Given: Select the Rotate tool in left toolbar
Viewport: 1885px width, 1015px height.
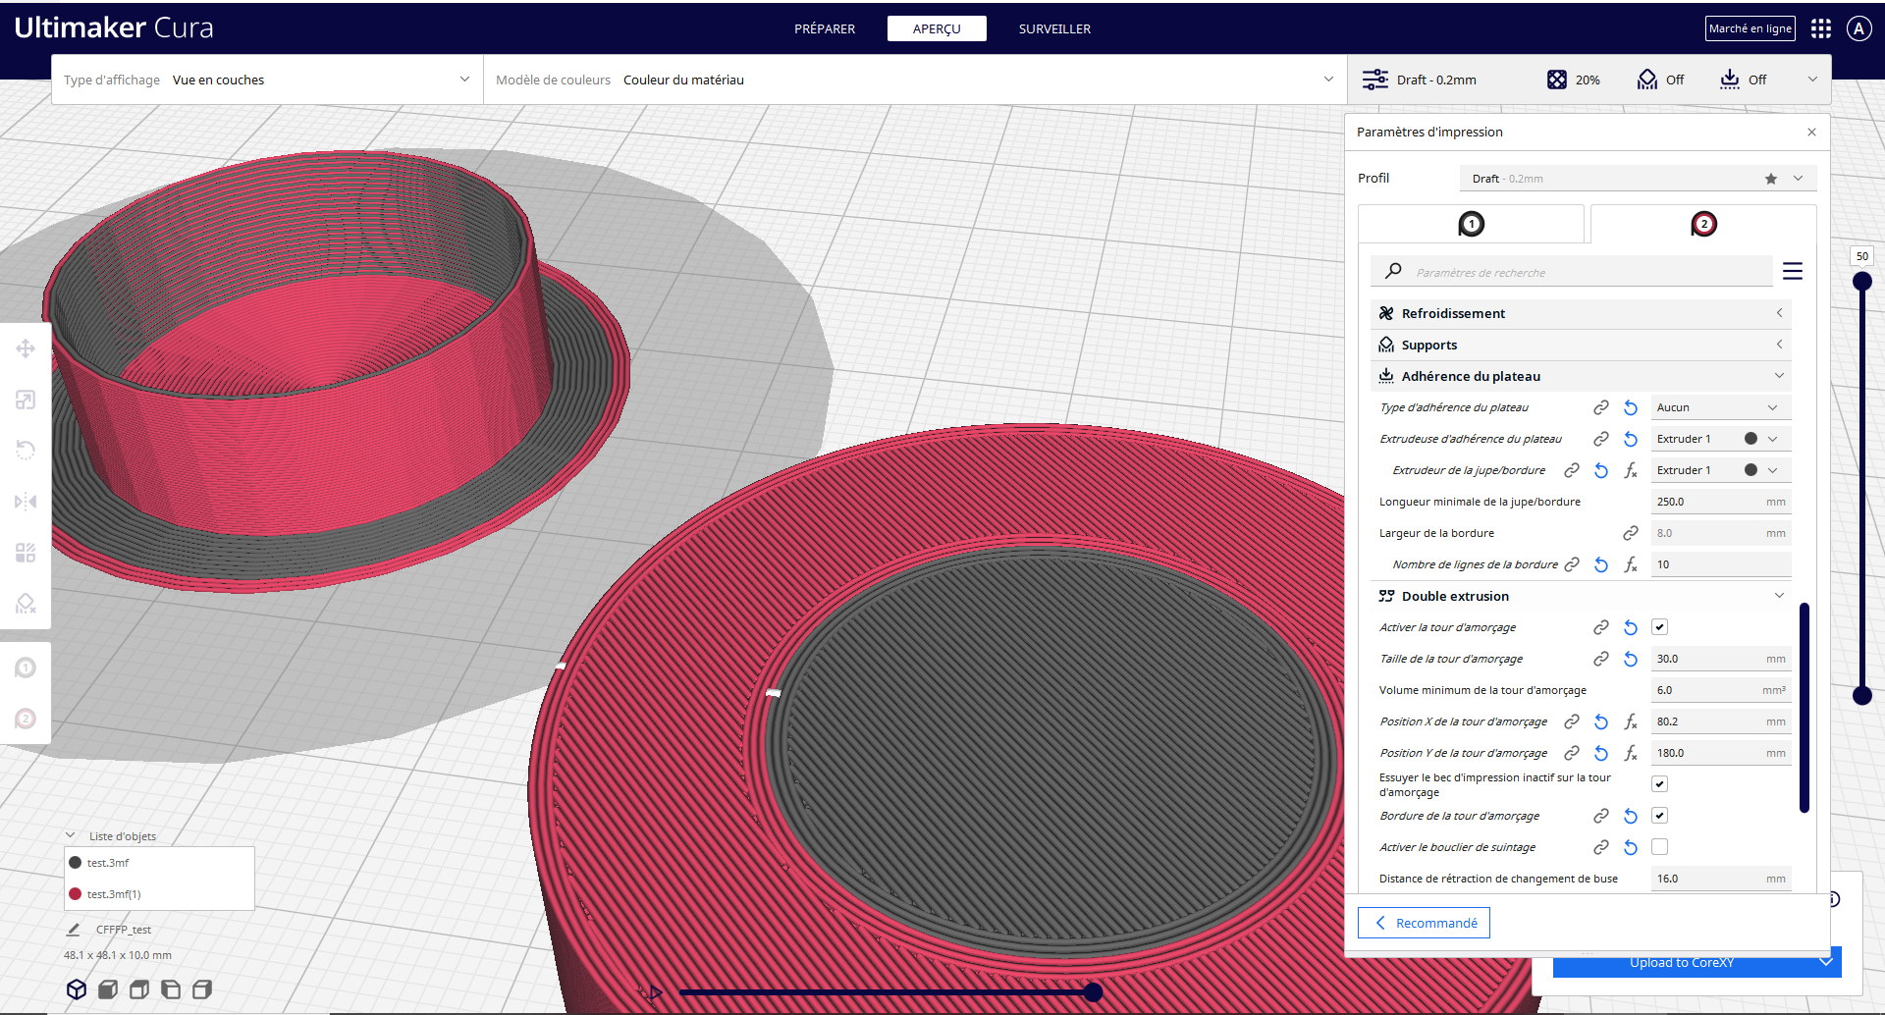Looking at the screenshot, I should click(26, 451).
